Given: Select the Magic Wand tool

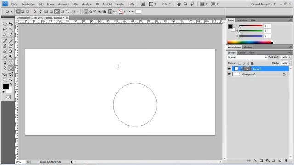Looking at the screenshot, I should click(x=11, y=29).
